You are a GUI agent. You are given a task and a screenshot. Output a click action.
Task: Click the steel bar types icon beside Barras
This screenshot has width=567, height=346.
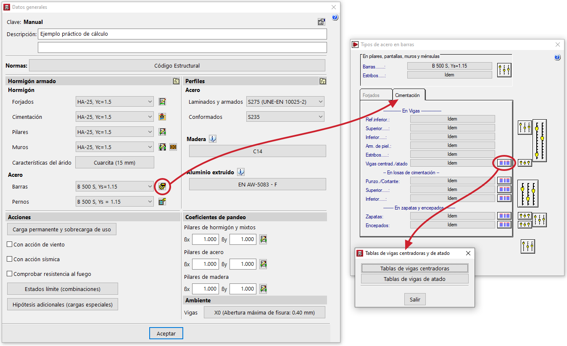click(x=162, y=187)
